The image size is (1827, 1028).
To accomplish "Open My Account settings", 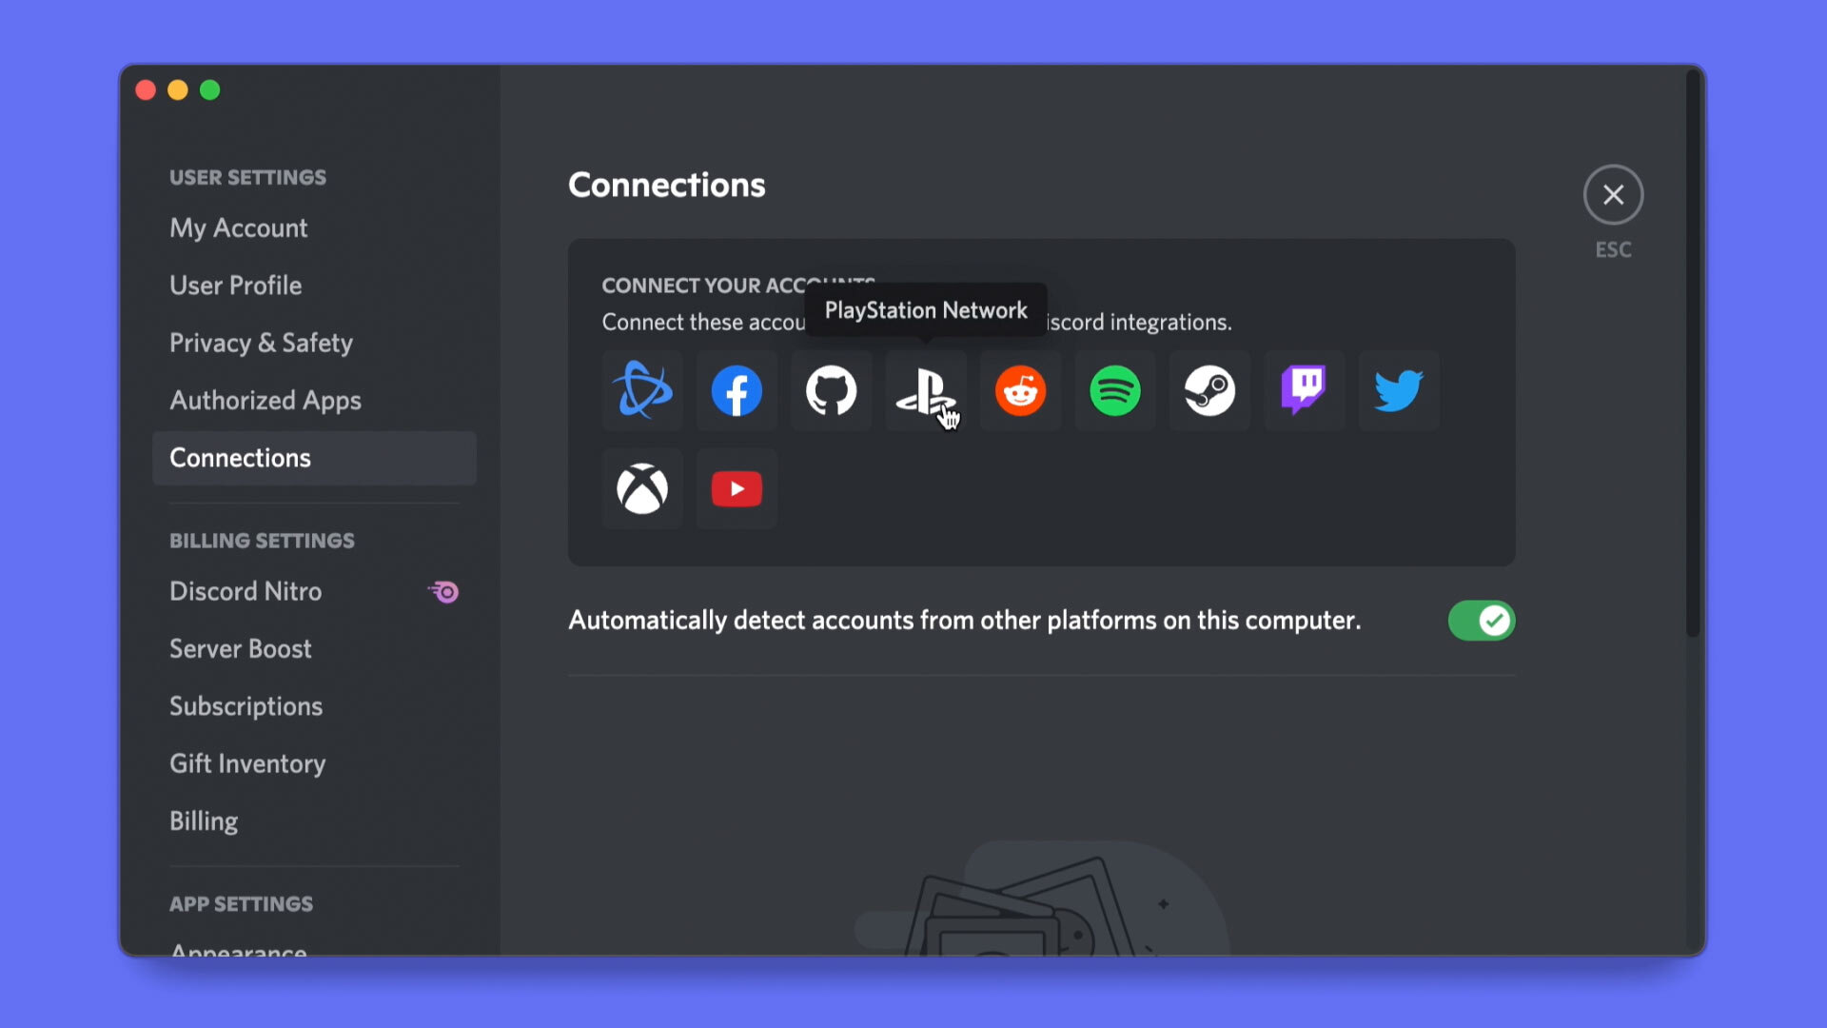I will click(x=239, y=227).
